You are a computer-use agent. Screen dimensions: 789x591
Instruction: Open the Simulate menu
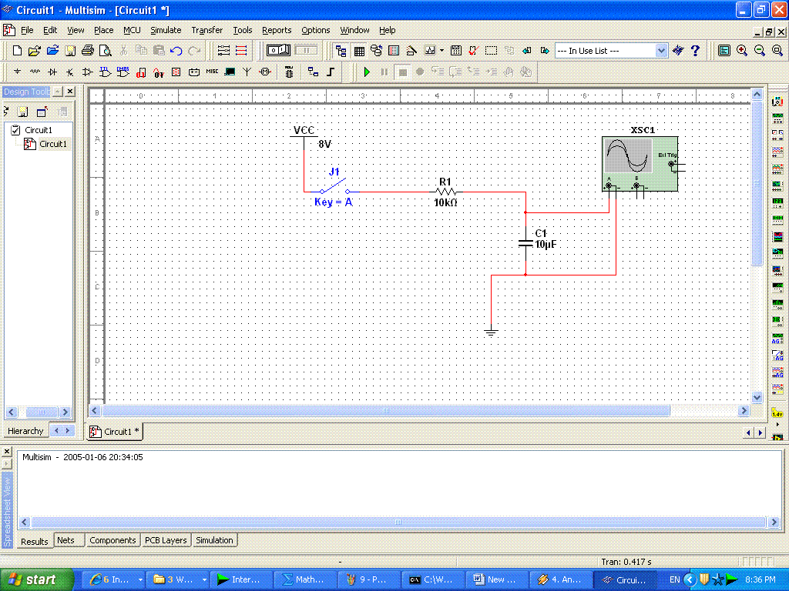click(166, 30)
